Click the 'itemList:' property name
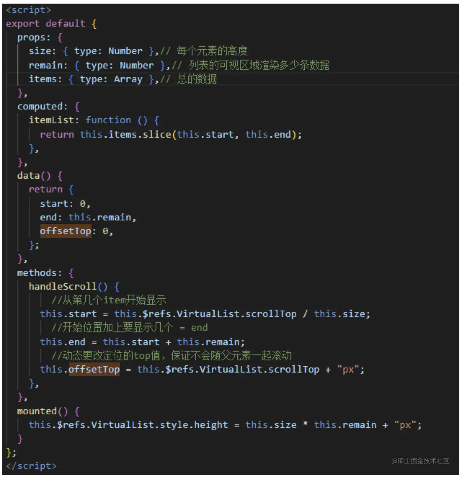Screen dimensions: 462x477 (x=54, y=120)
